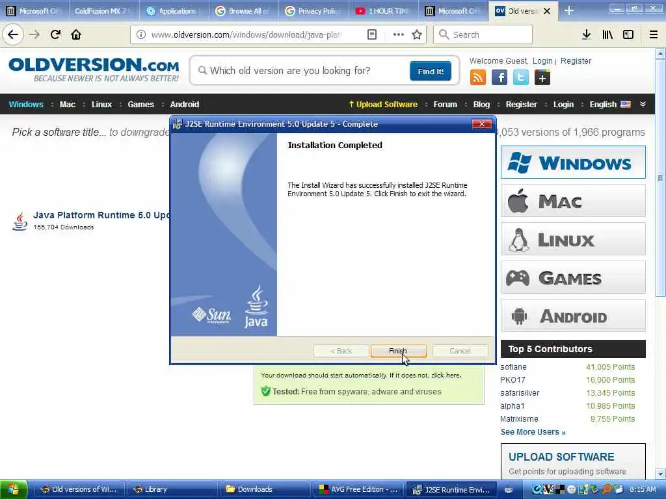Click the Facebook share icon

tap(499, 78)
